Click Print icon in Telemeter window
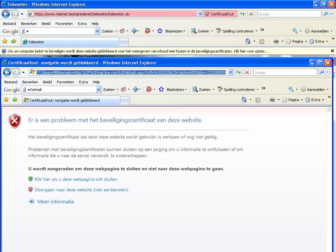336x252 pixels. (x=276, y=41)
